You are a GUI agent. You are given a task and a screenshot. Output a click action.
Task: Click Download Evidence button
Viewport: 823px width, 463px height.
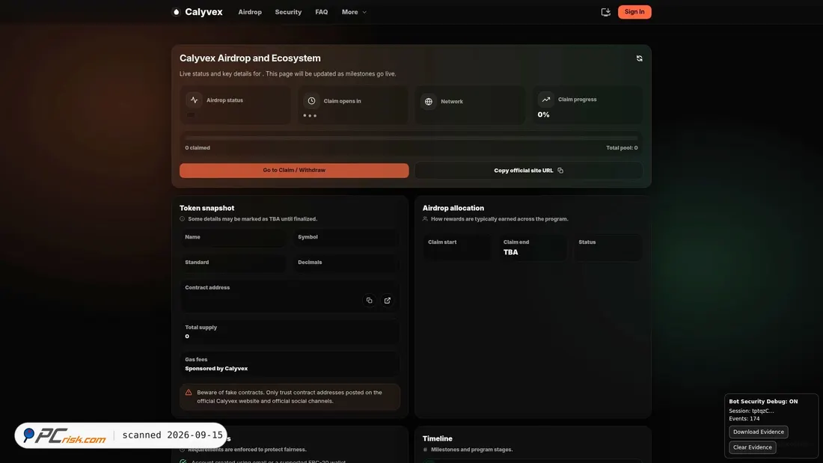tap(759, 432)
